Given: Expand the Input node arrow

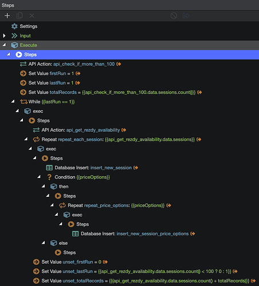Looking at the screenshot, I should [4, 36].
